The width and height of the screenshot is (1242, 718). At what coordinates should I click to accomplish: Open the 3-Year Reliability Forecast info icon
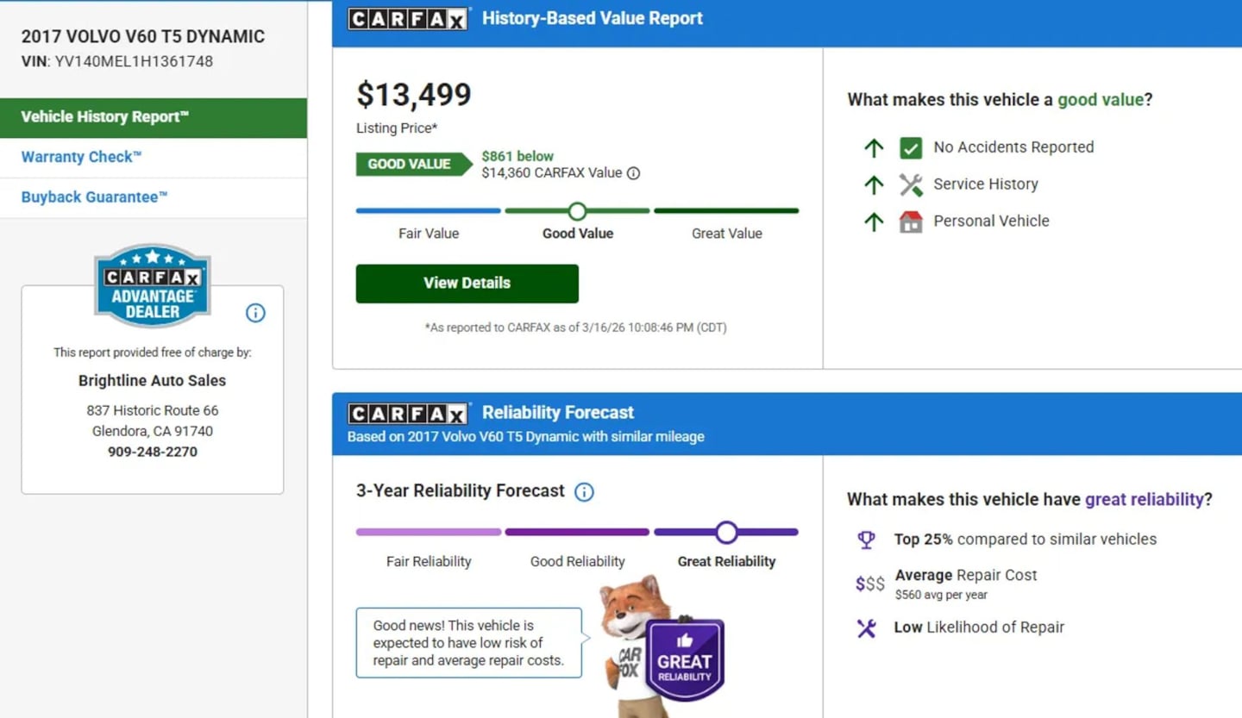click(x=584, y=492)
